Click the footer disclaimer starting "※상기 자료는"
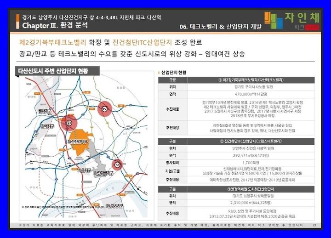The width and height of the screenshot is (331, 238). click(x=161, y=225)
